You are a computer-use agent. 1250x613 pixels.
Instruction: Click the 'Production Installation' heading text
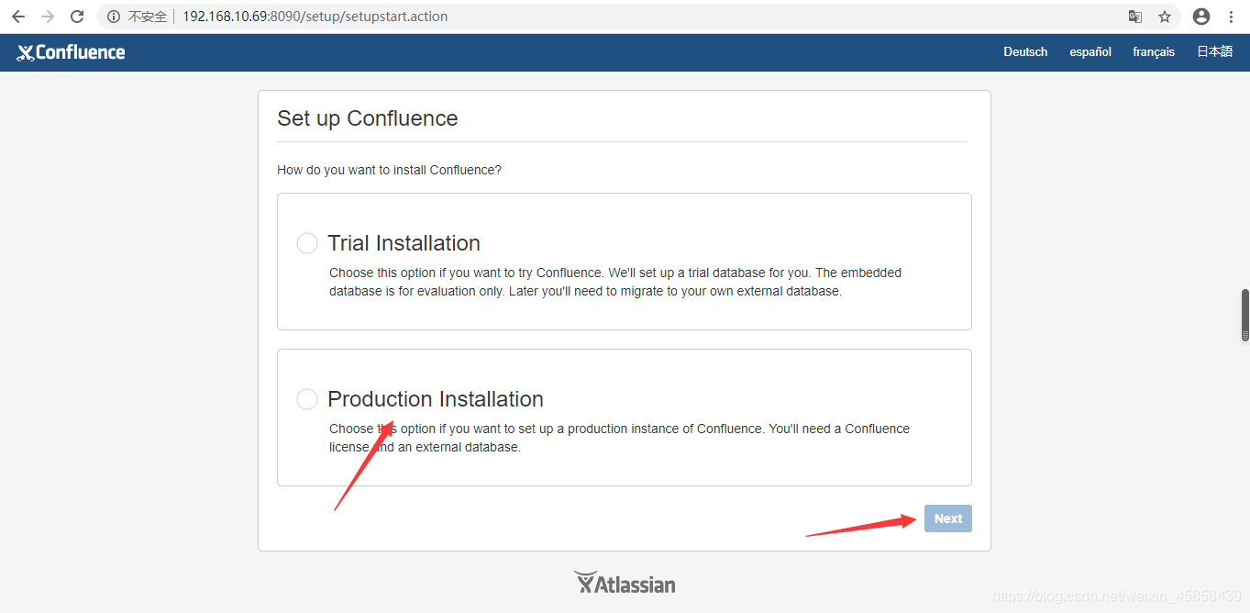(436, 399)
